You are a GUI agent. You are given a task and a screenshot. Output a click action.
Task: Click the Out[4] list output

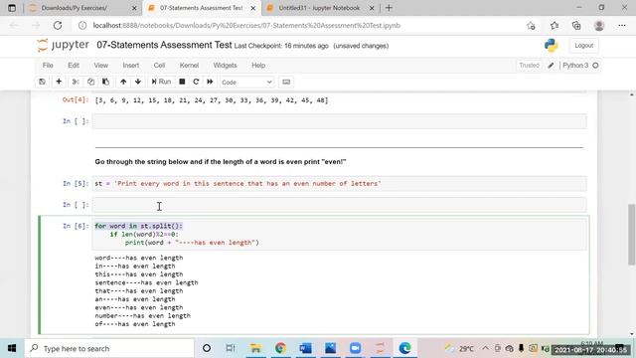coord(212,99)
